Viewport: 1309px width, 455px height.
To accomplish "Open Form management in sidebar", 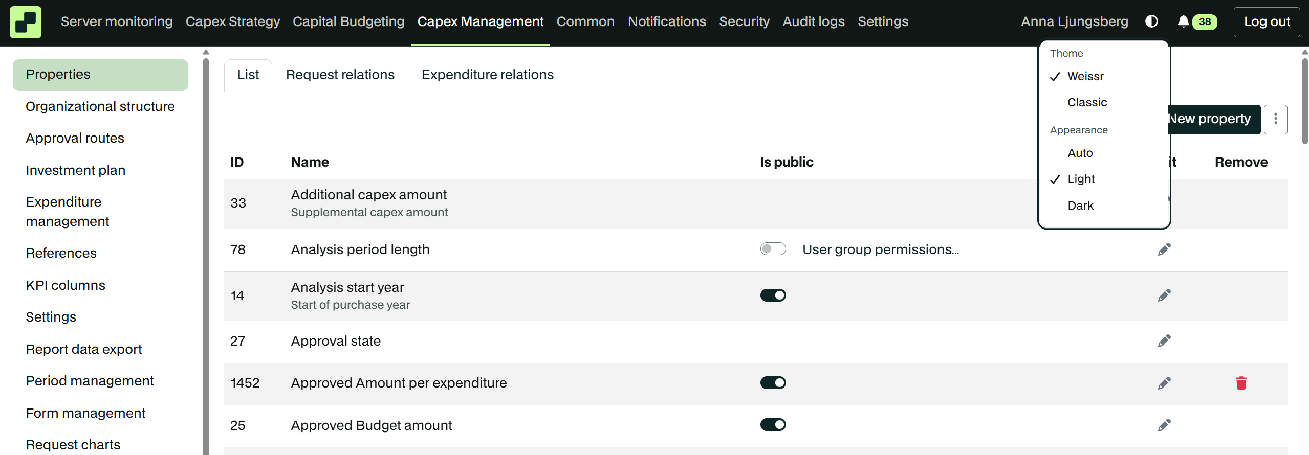I will click(x=85, y=413).
